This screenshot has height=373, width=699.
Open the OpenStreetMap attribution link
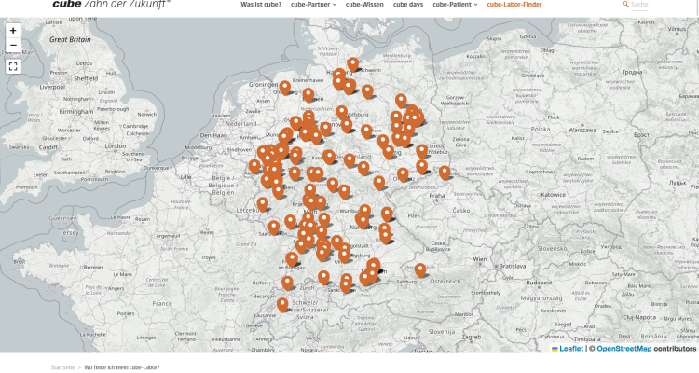pos(624,349)
